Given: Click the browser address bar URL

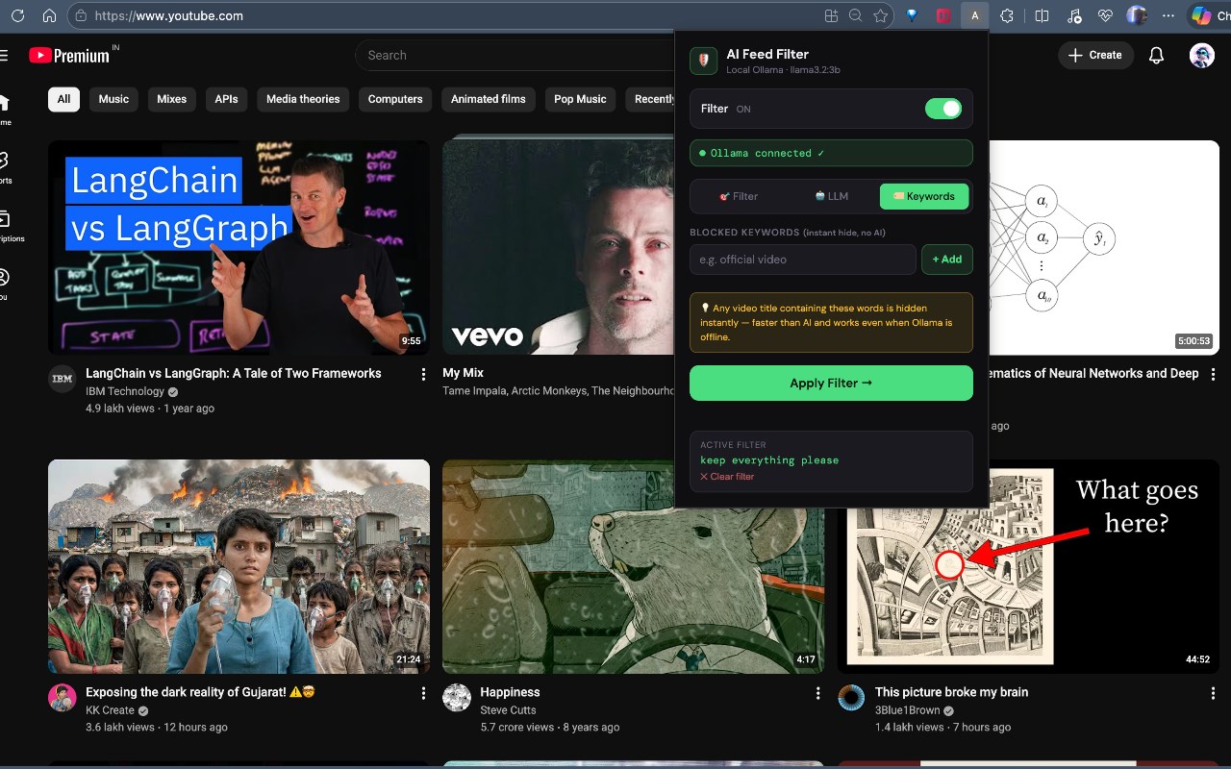Looking at the screenshot, I should [x=169, y=15].
